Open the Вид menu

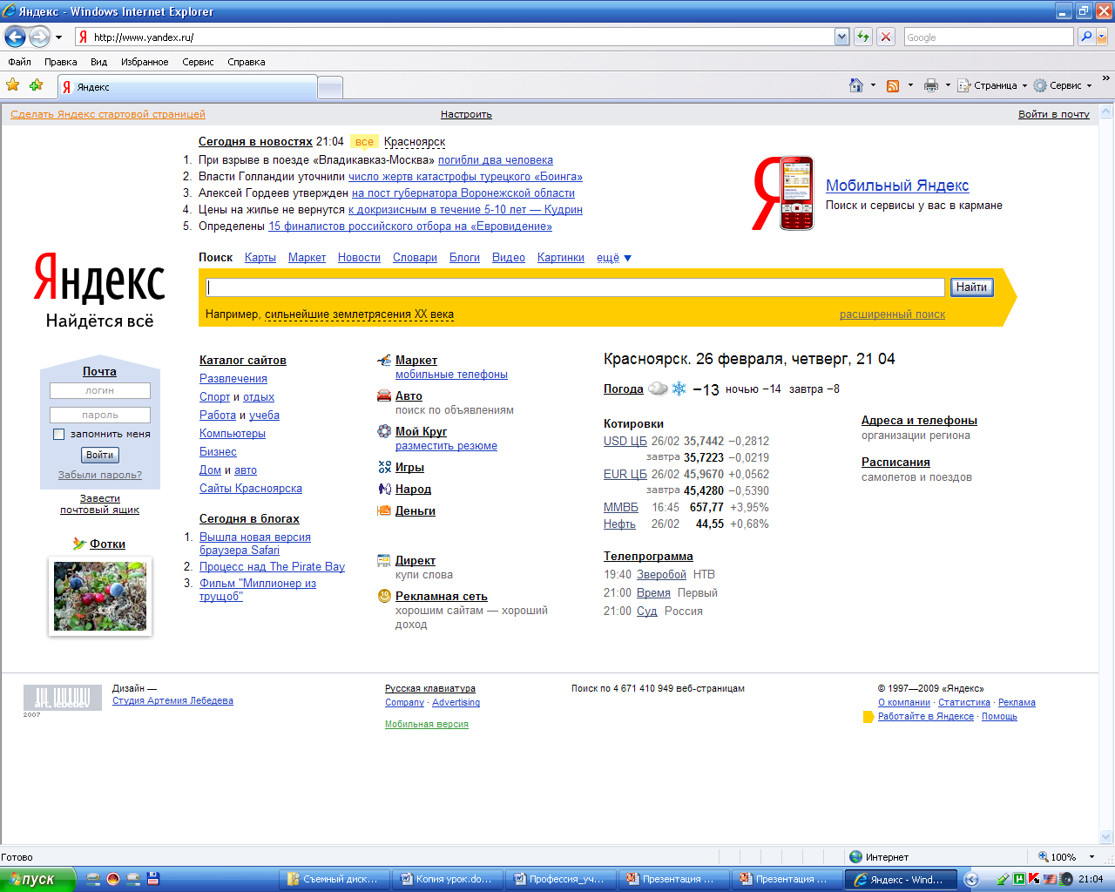pos(99,62)
